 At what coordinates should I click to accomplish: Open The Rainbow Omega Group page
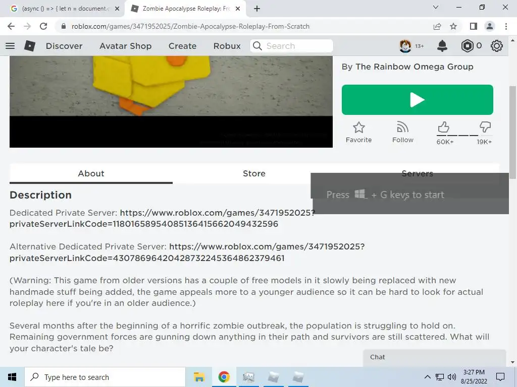414,67
